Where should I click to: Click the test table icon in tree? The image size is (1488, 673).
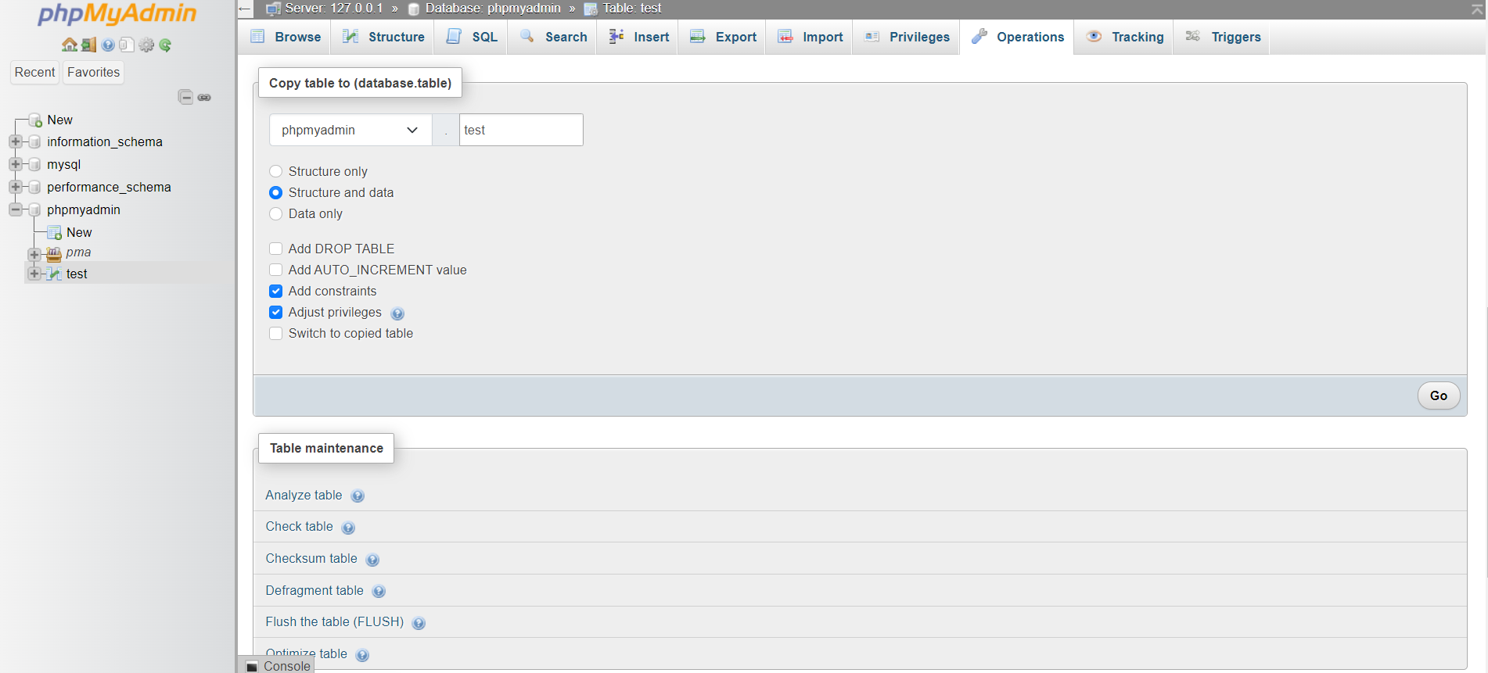point(54,274)
